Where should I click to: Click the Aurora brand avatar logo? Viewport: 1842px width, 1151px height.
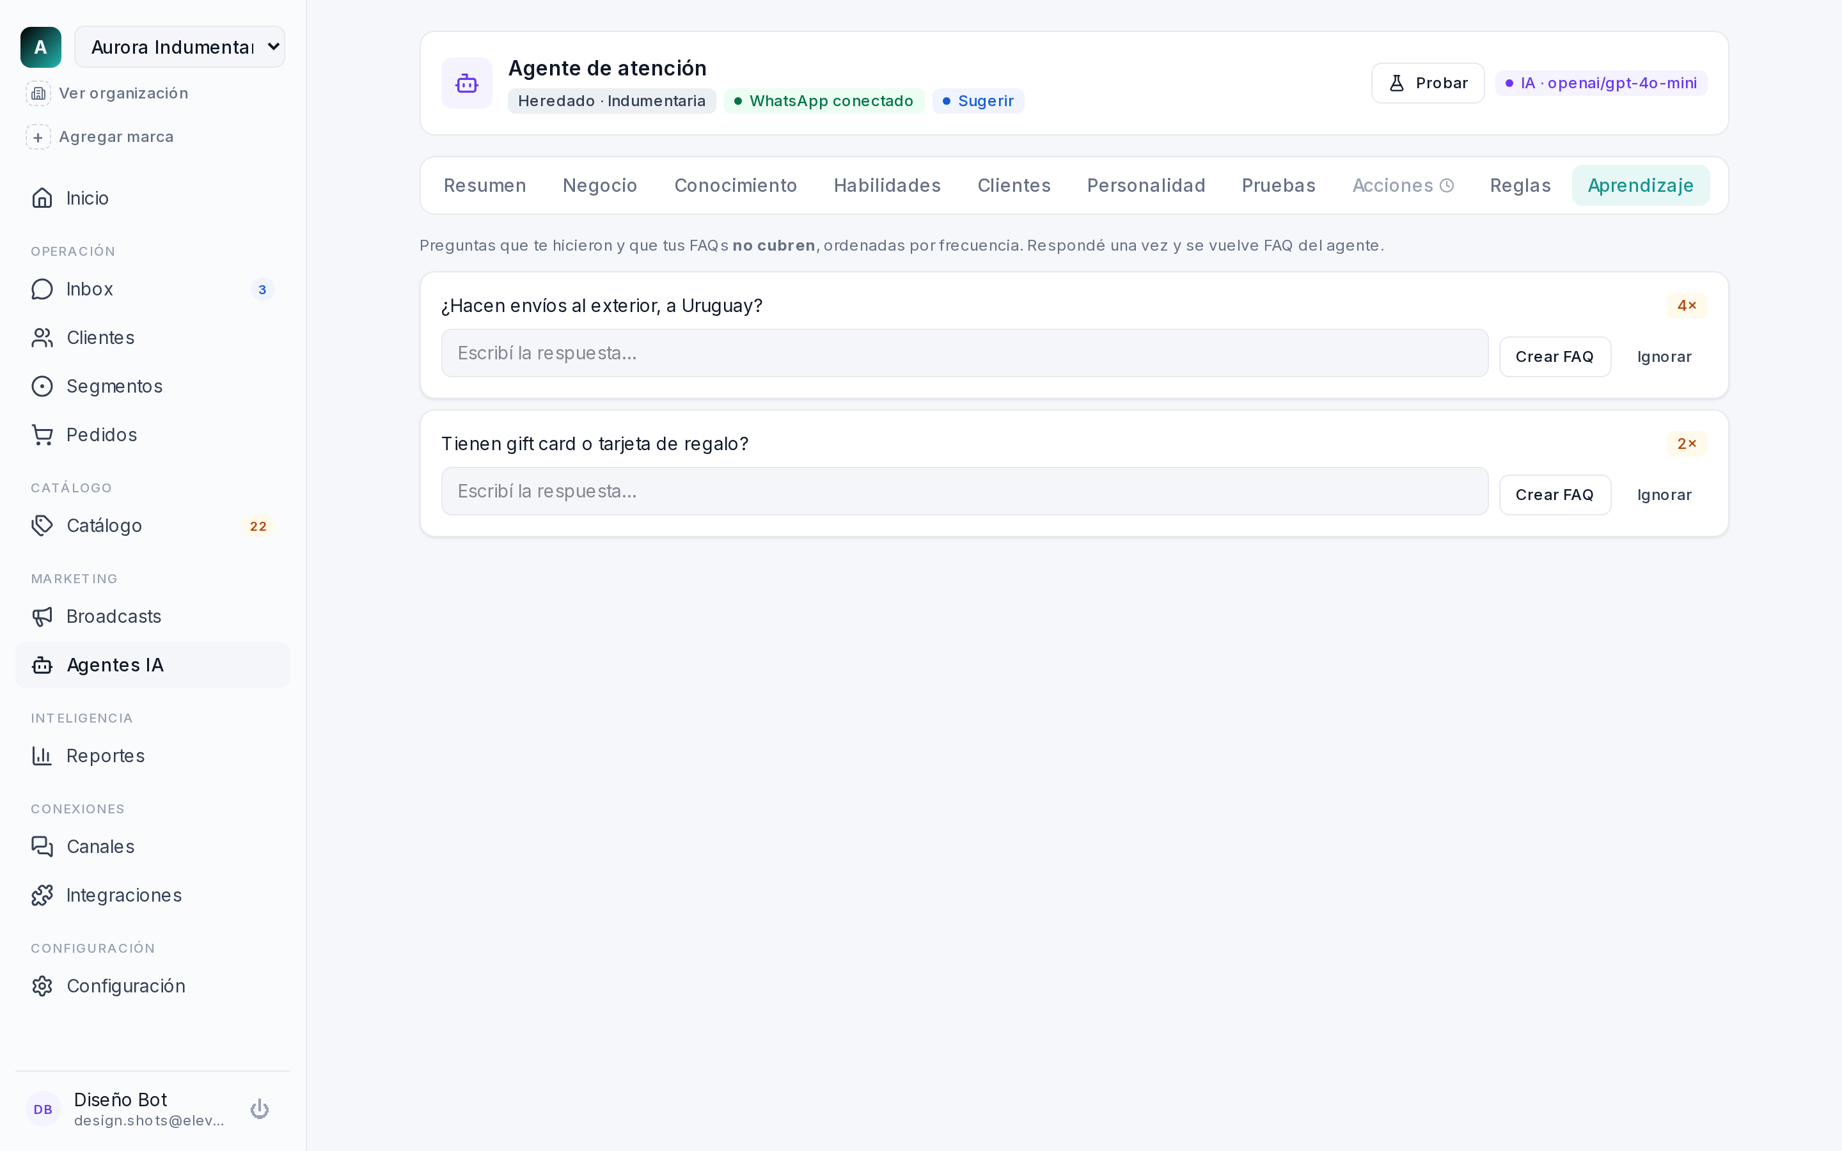pyautogui.click(x=40, y=47)
